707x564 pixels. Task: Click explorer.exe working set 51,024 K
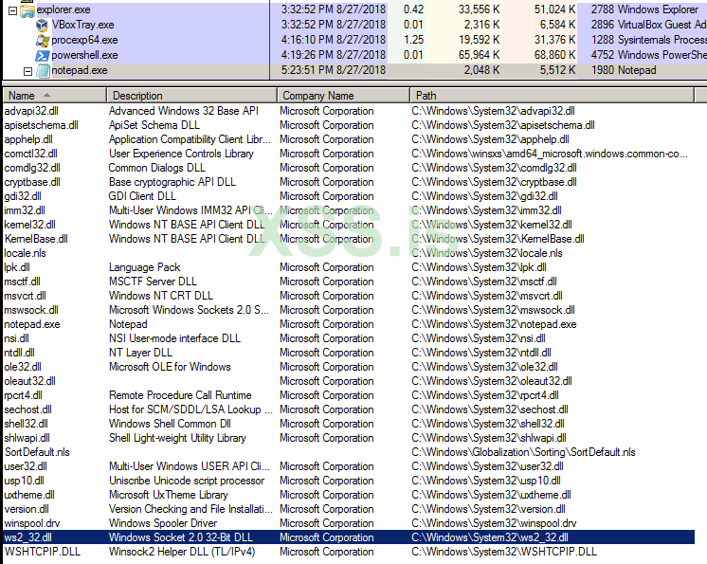click(x=555, y=9)
